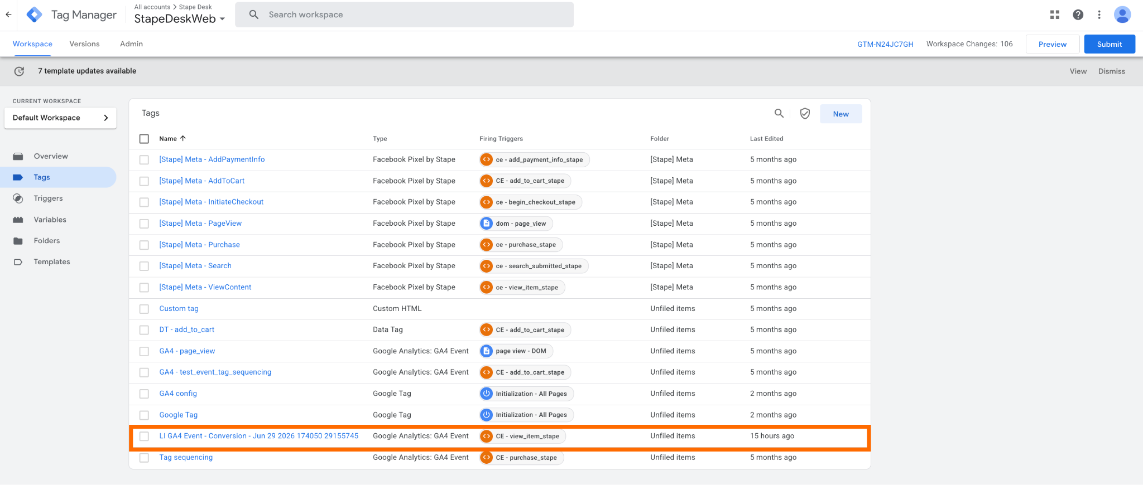
Task: Open the GTM-N24JC7GH container ID link
Action: 885,44
